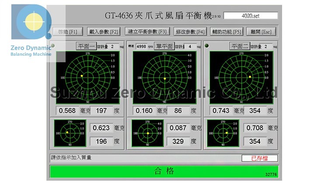328x185 pixels.
Task: Click the 354 degree value below 0.708
Action: pos(255,141)
